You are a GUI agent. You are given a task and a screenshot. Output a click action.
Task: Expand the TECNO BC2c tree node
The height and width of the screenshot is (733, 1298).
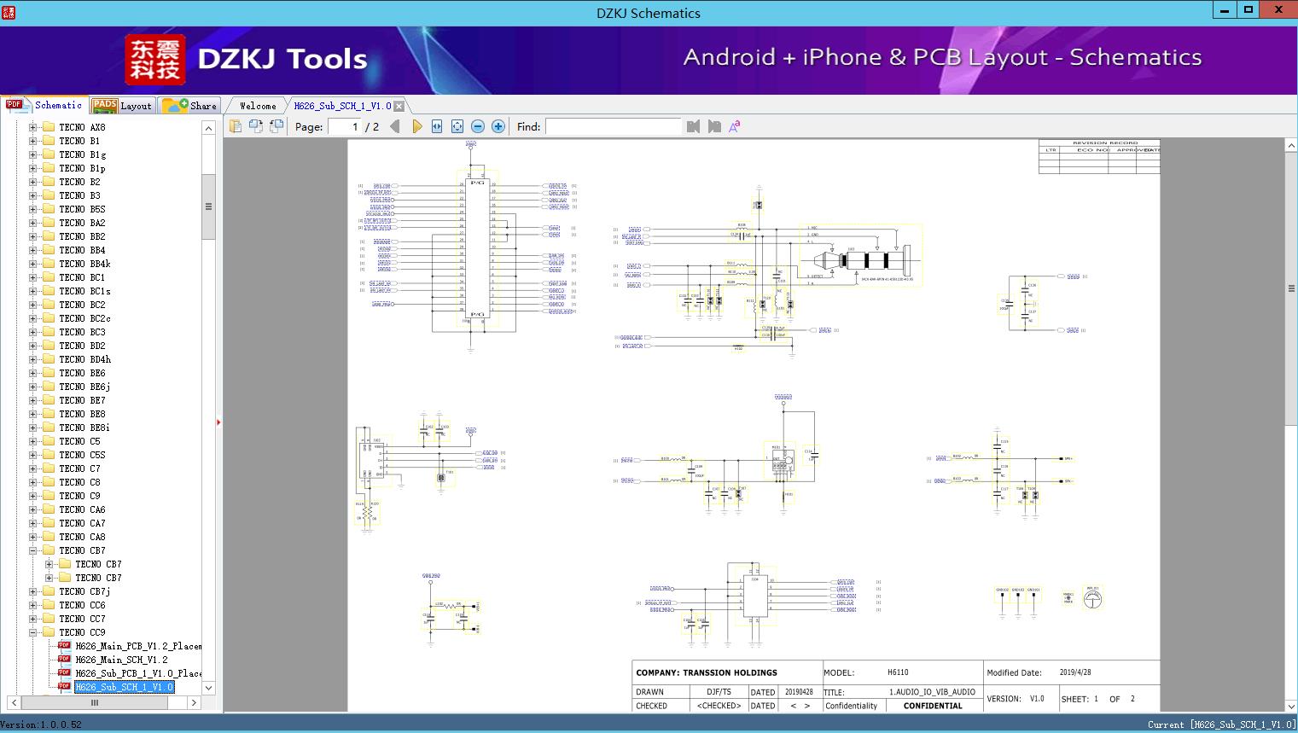pyautogui.click(x=33, y=318)
